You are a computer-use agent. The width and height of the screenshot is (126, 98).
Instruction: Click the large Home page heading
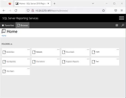[x=12, y=31]
